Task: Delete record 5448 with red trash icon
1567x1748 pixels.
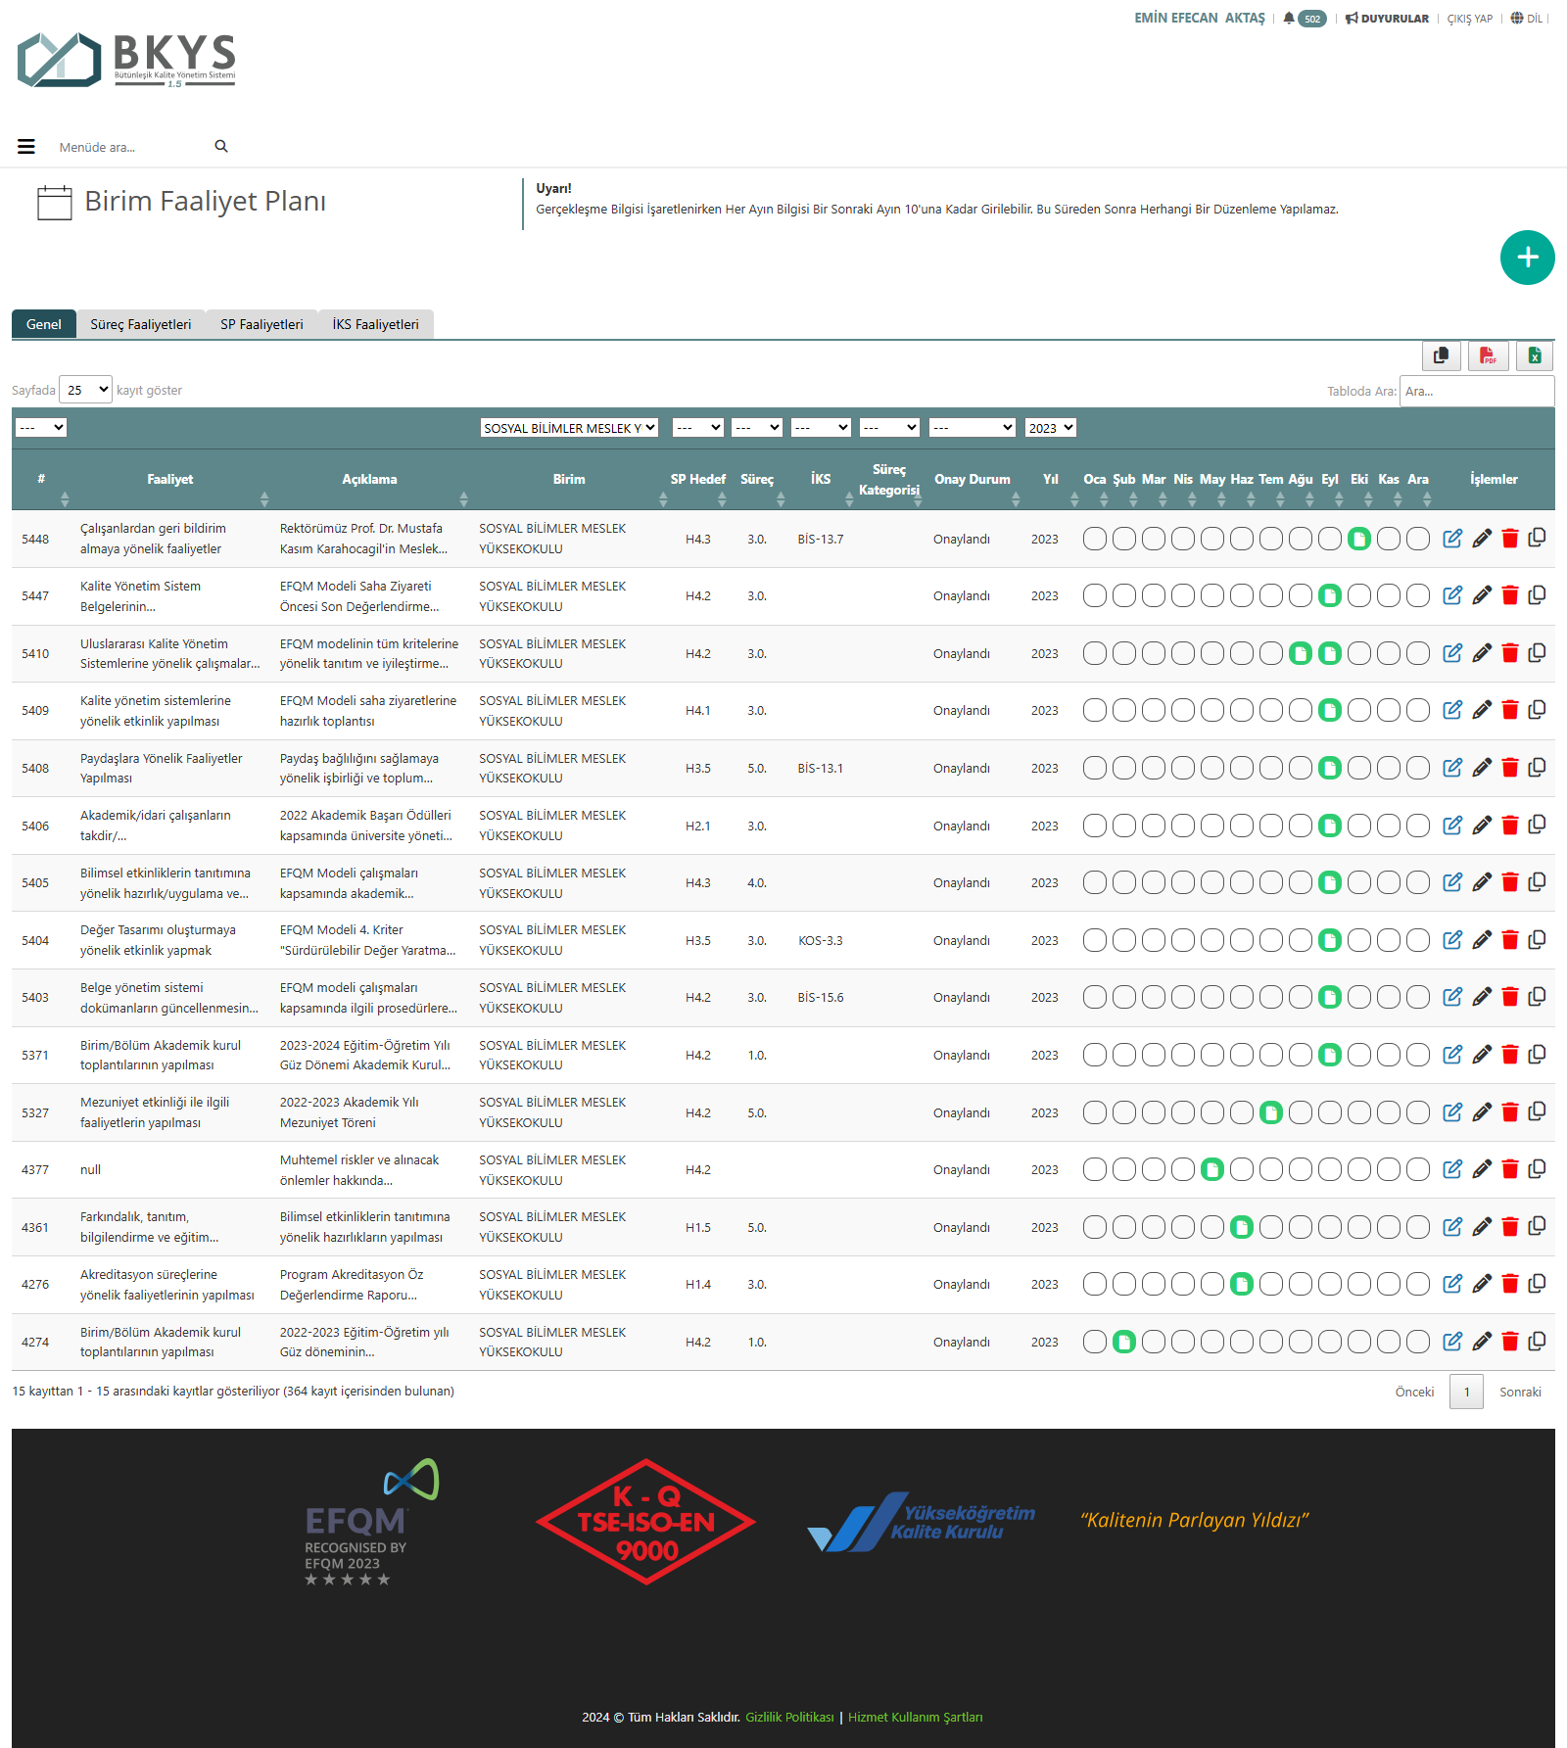Action: click(1509, 539)
